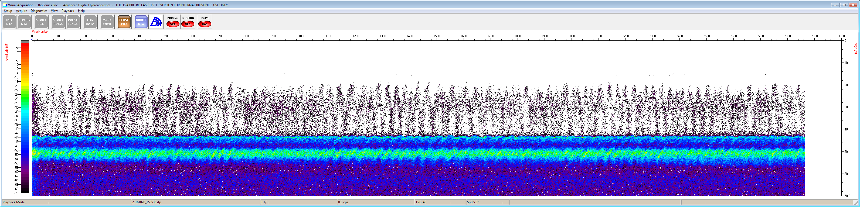Click the 70.0 range label at bottom right
Image resolution: width=860 pixels, height=207 pixels.
point(847,196)
